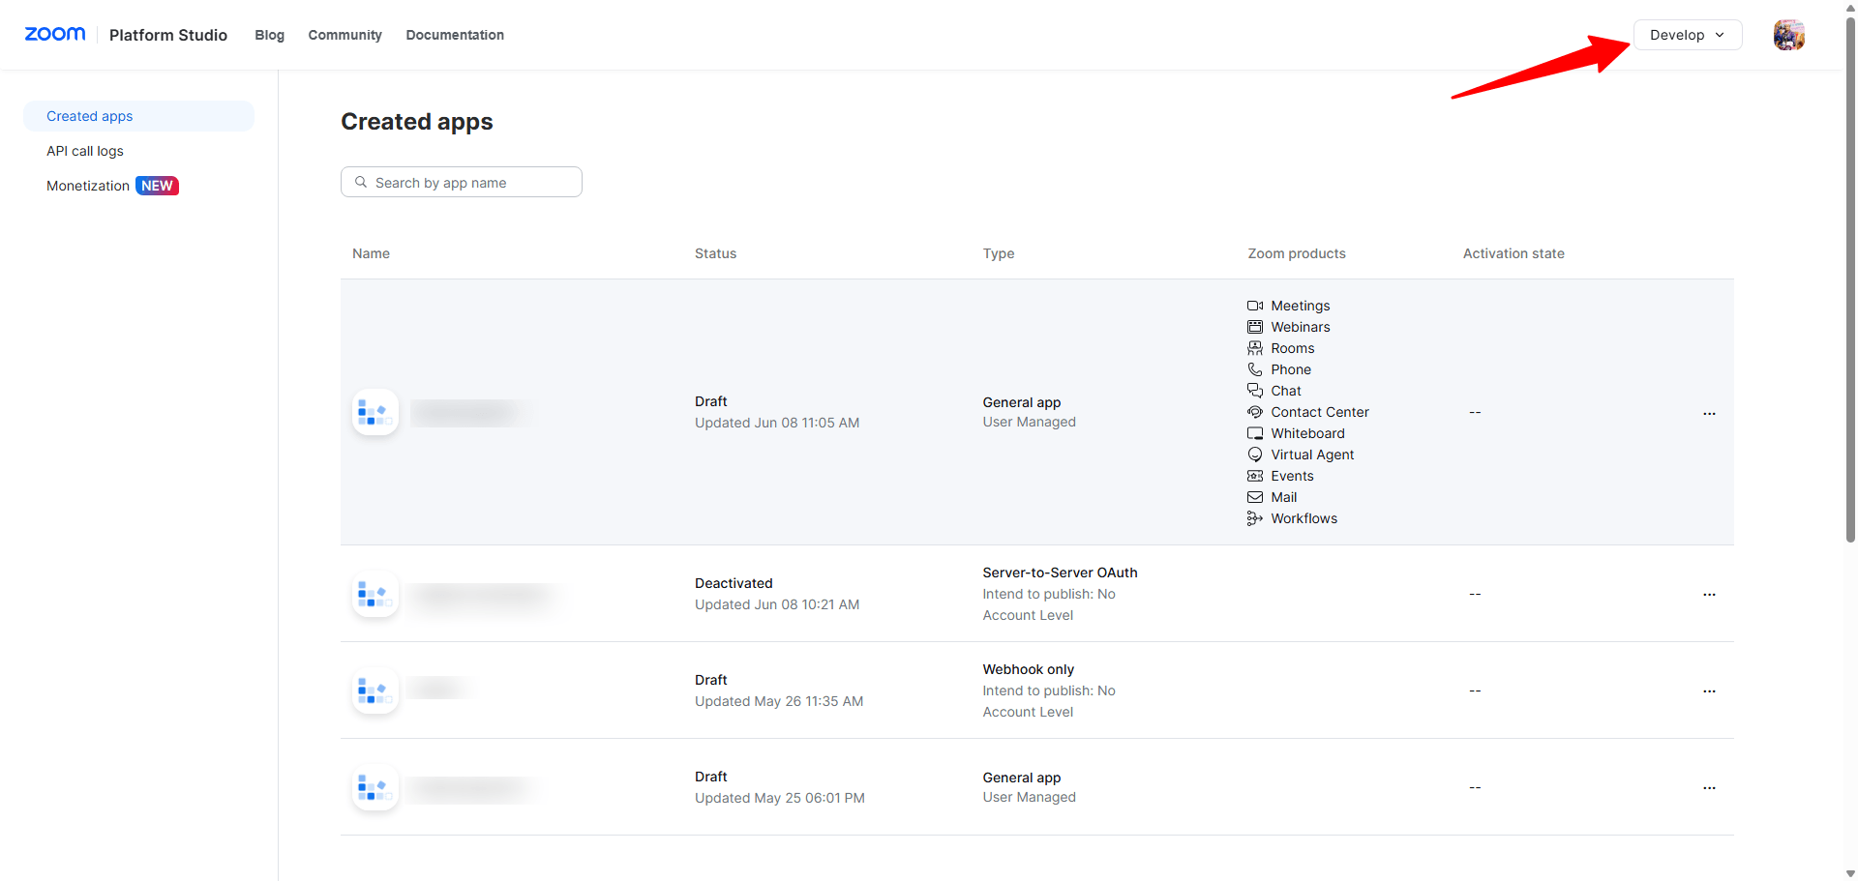Click the Name column header

click(371, 253)
